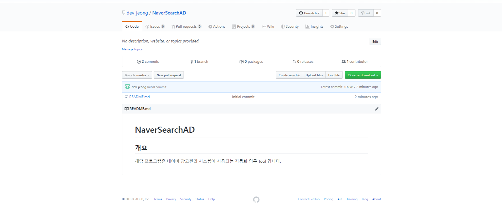Click the NaverSearchAD heading in README

(x=165, y=130)
